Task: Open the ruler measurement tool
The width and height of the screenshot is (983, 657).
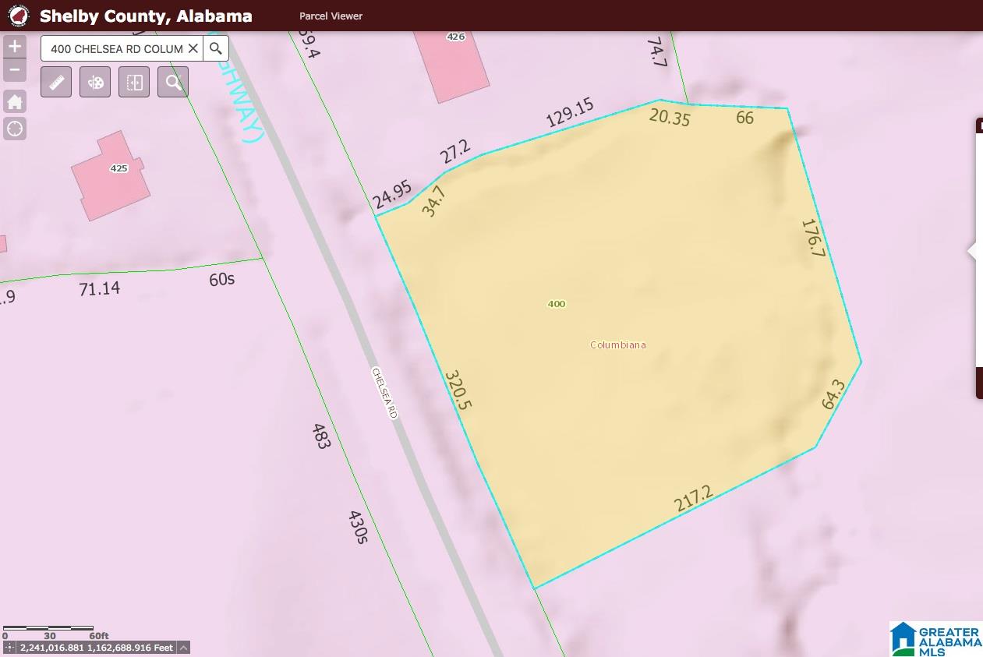Action: tap(56, 82)
